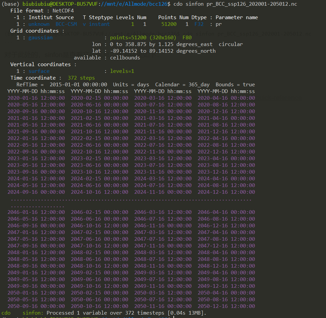The width and height of the screenshot is (326, 318).
Task: Click the 'Vertical coordinates :' heading
Action: click(44, 64)
